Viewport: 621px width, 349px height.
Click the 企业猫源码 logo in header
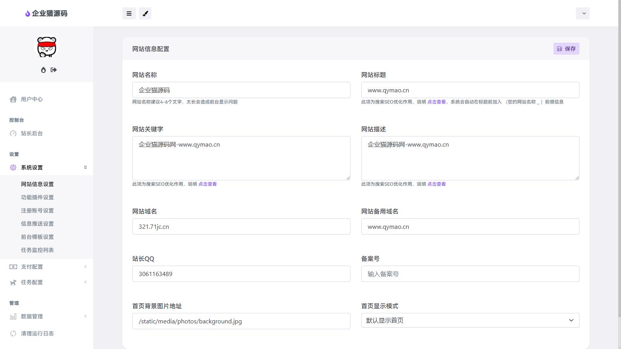pyautogui.click(x=46, y=14)
